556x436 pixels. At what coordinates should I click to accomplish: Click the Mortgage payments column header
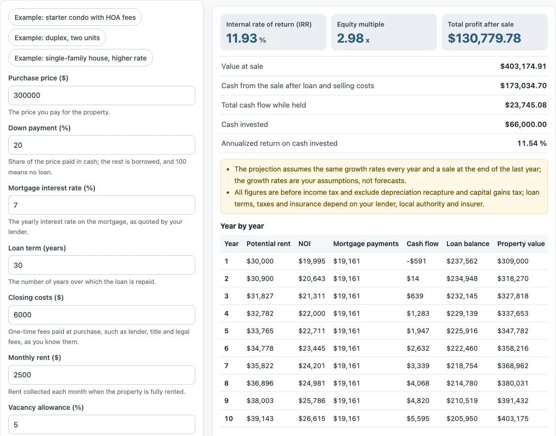tap(366, 244)
